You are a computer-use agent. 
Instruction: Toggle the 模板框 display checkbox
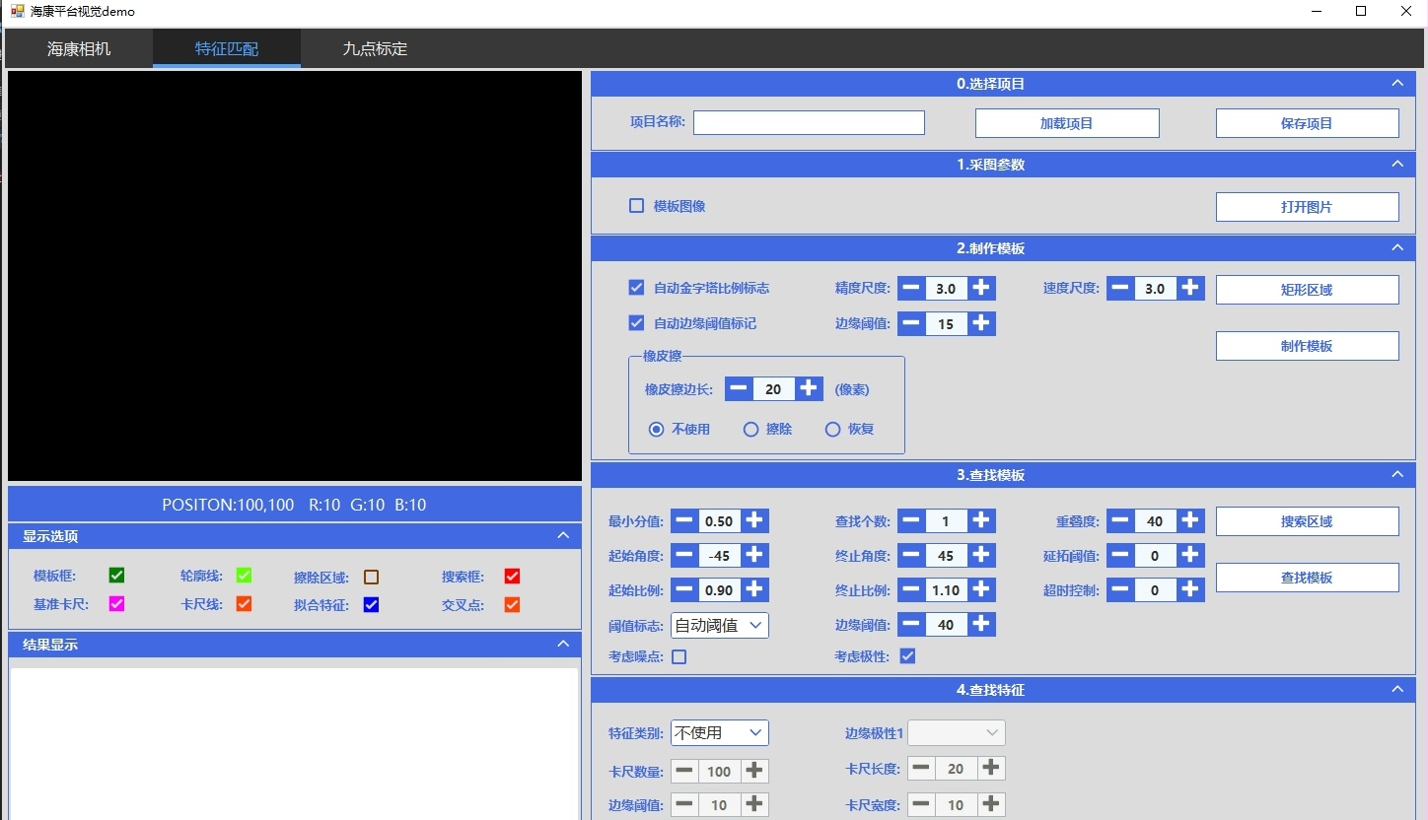[x=116, y=576]
